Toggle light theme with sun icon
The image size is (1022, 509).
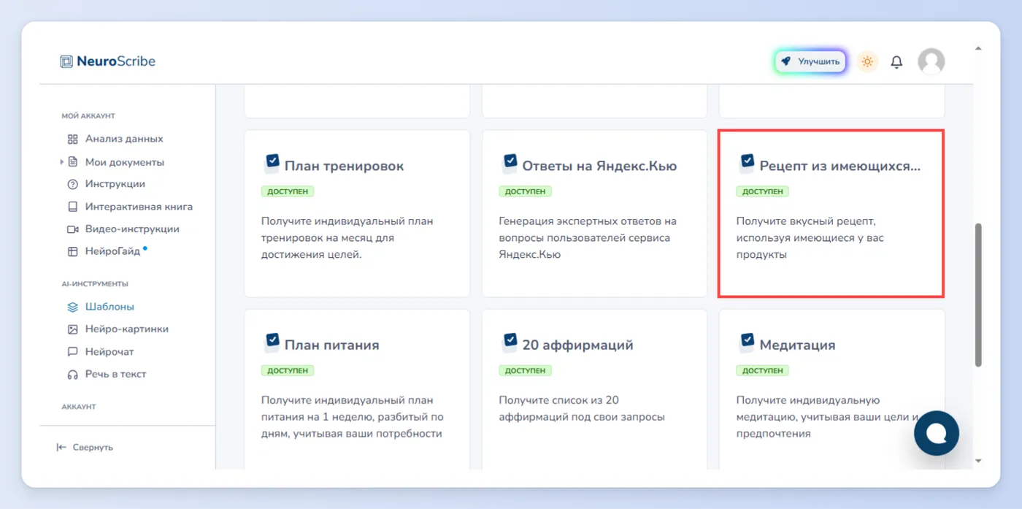click(867, 61)
